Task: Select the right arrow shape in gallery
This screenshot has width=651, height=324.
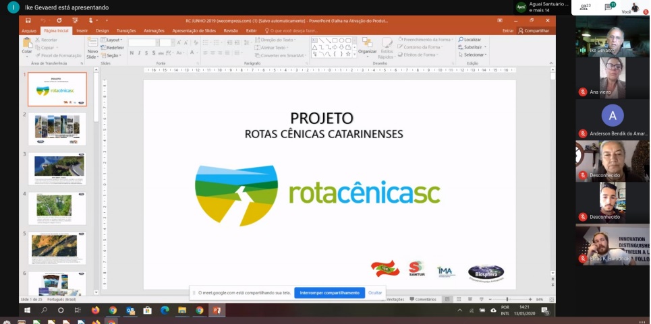Action: click(x=335, y=47)
